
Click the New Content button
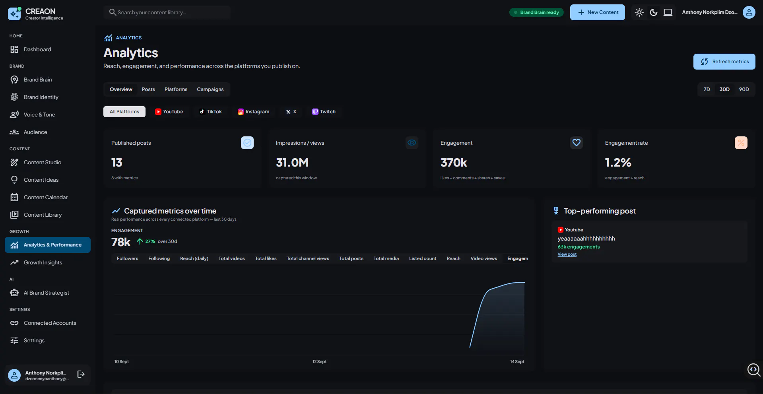pos(598,12)
